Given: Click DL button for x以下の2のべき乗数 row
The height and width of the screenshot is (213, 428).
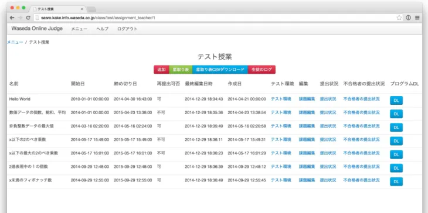Looking at the screenshot, I should pos(396,141).
